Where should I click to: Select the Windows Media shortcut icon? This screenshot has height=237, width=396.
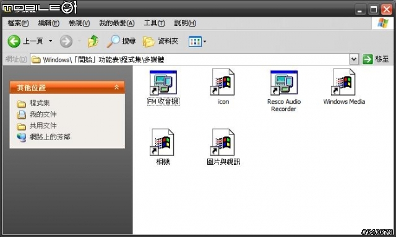(344, 82)
